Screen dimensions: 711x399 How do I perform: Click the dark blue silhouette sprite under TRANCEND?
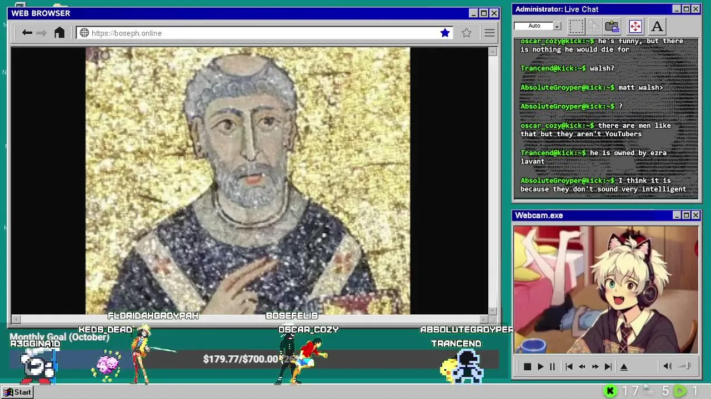[x=468, y=367]
